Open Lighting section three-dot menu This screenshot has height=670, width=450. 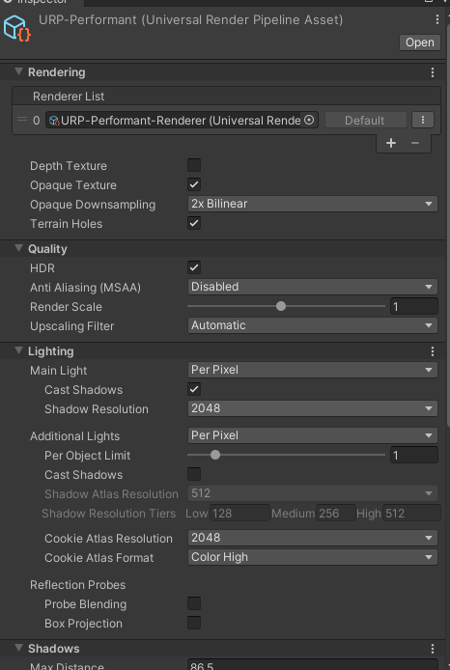[x=433, y=351]
